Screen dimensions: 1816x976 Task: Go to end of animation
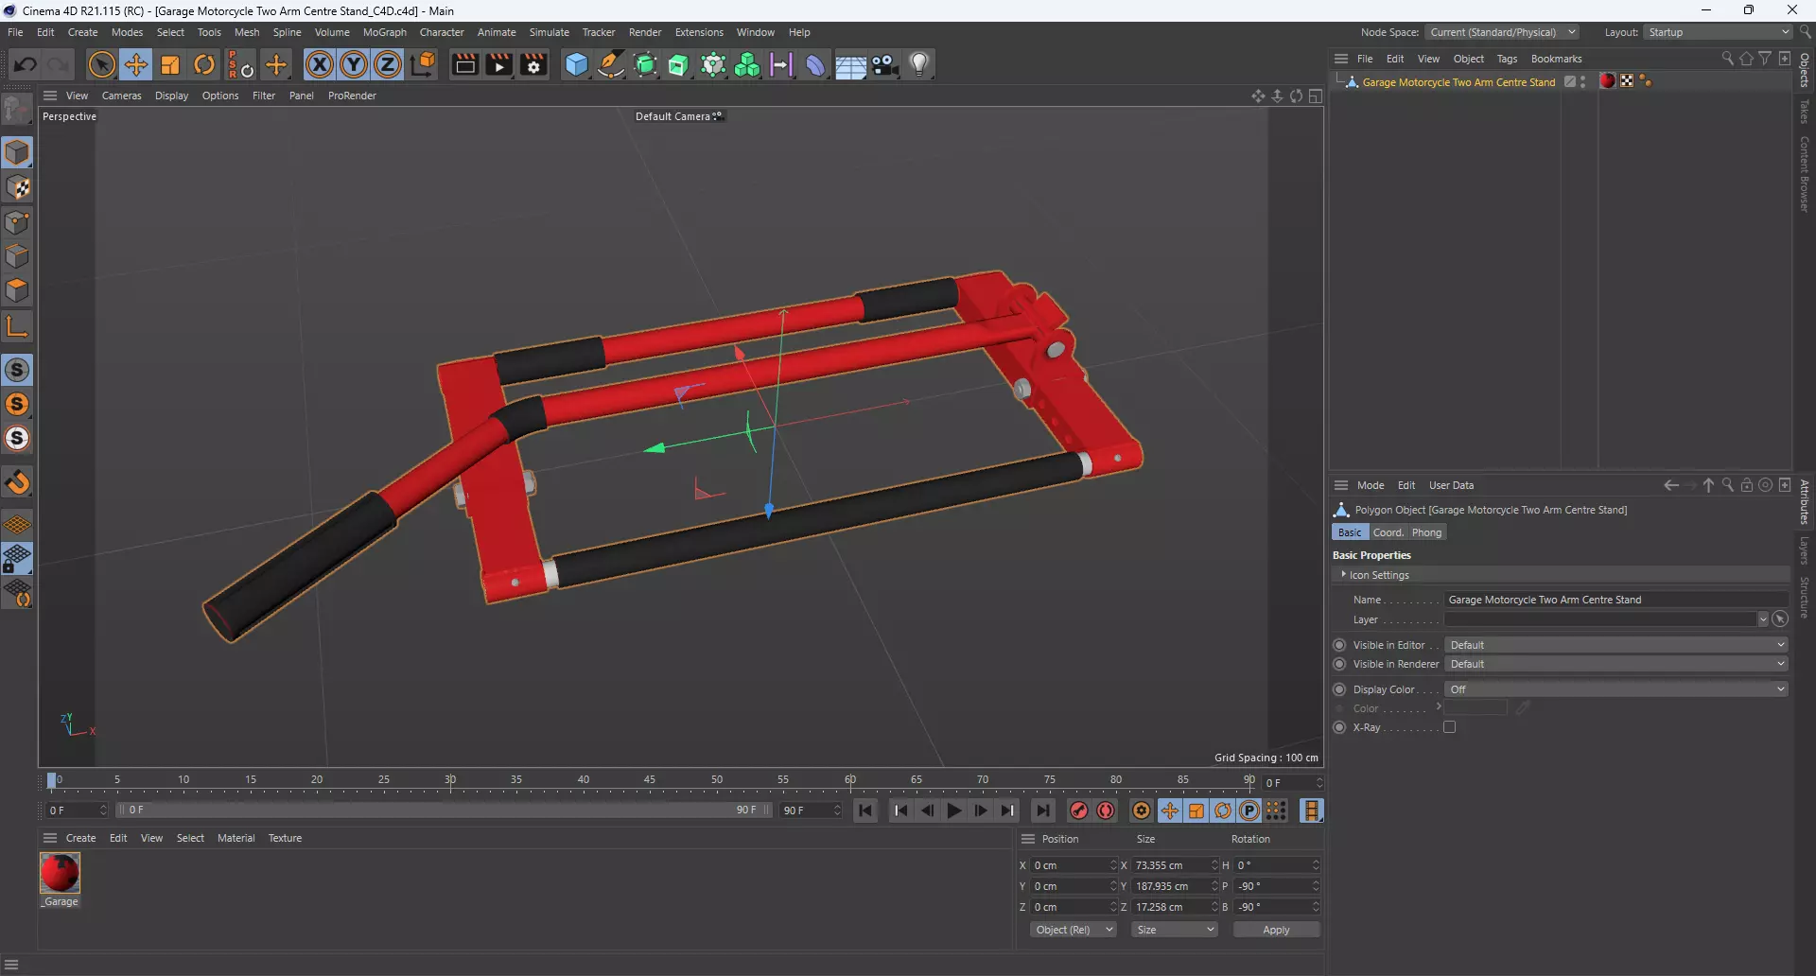[1042, 810]
